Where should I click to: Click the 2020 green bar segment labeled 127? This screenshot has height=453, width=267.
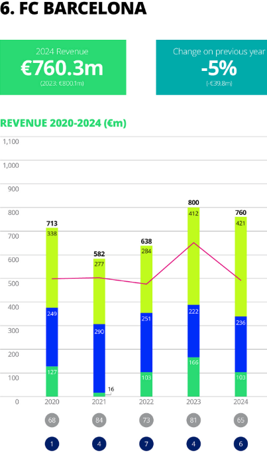52,381
